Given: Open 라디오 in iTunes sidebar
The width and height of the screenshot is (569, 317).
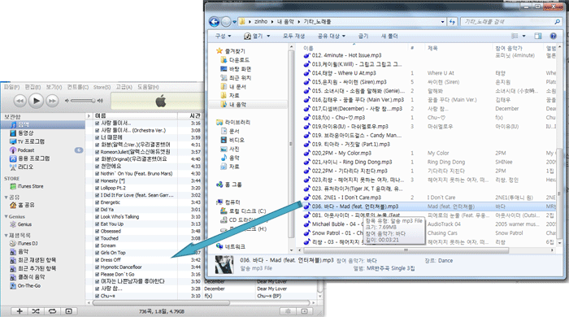Looking at the screenshot, I should tap(25, 167).
